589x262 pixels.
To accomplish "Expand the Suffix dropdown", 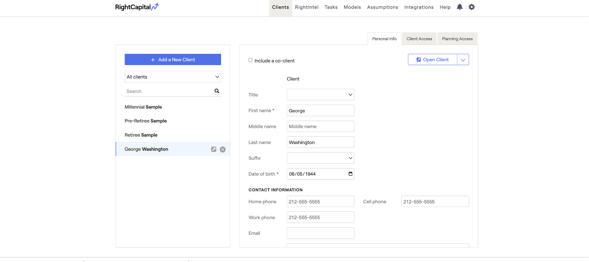I will 320,158.
